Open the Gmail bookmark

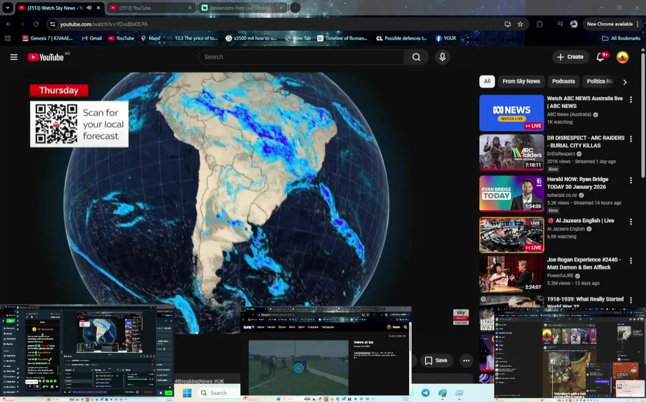click(92, 38)
